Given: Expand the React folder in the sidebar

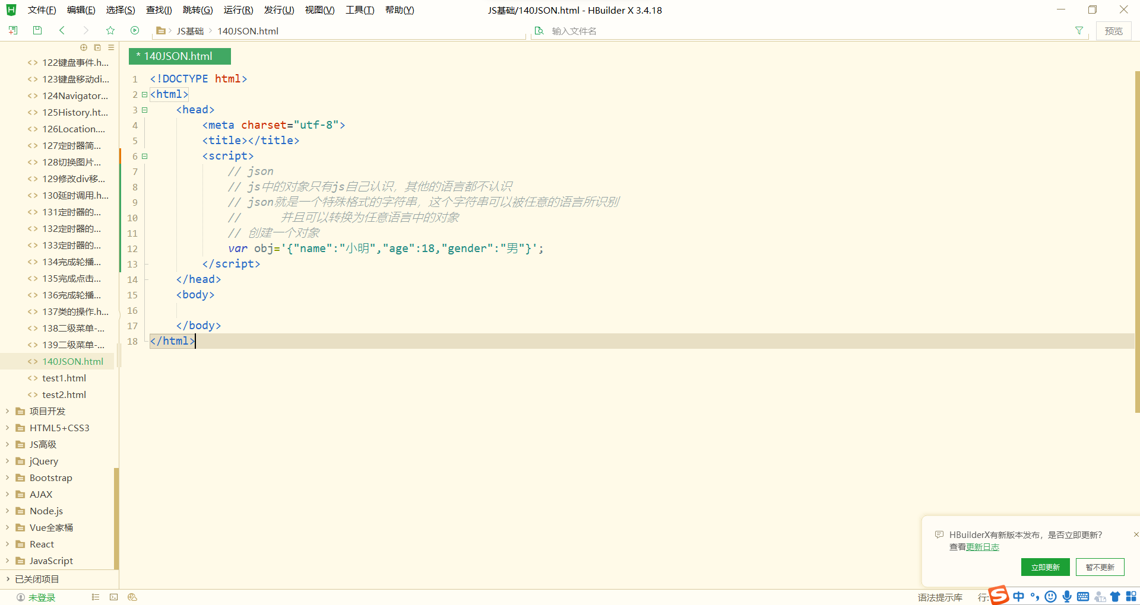Looking at the screenshot, I should coord(7,544).
